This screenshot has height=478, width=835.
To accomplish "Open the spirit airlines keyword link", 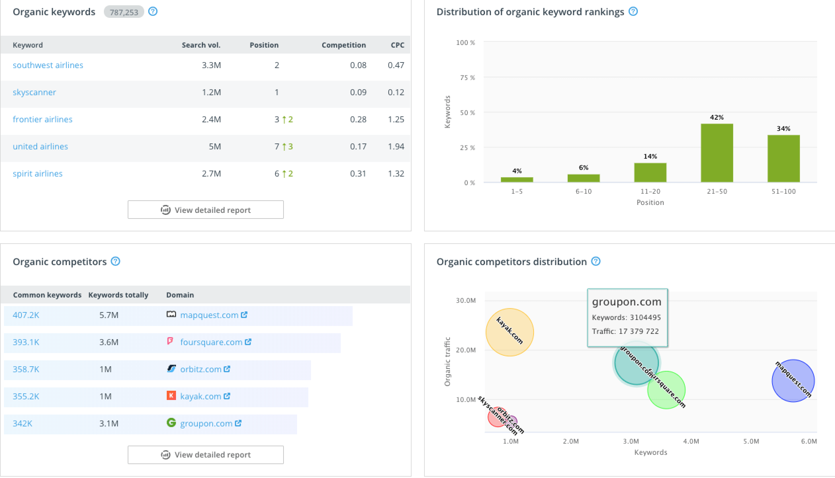I will tap(38, 174).
